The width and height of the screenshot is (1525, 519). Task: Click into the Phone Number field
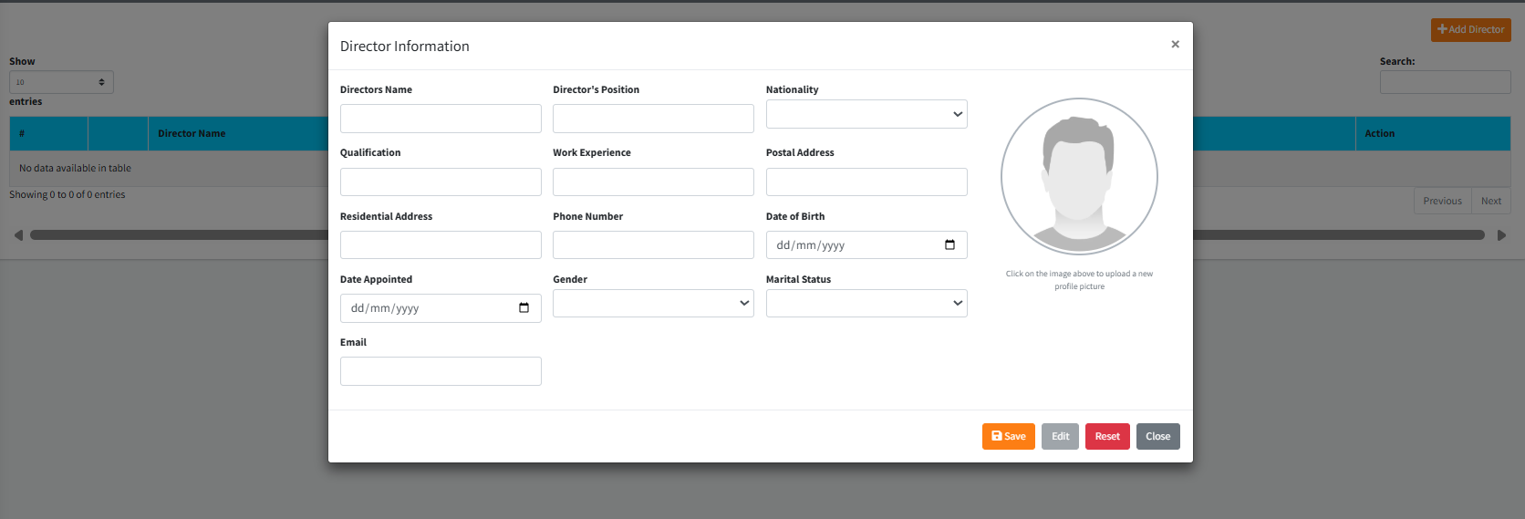(653, 244)
